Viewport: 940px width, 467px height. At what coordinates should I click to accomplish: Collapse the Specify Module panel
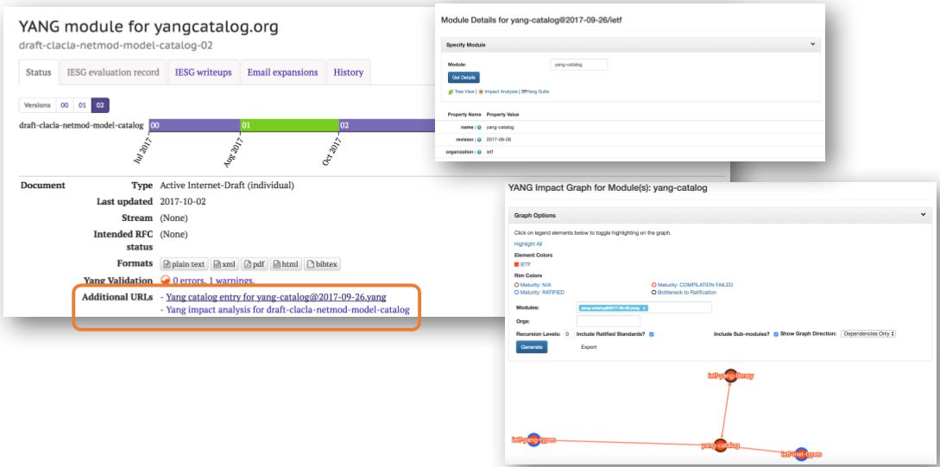pyautogui.click(x=813, y=44)
